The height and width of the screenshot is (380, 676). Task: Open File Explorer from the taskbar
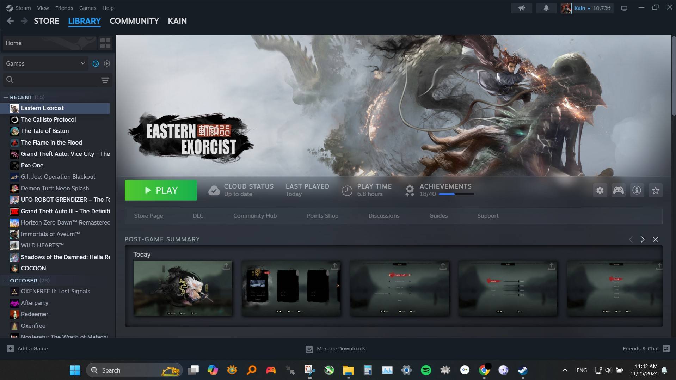tap(348, 370)
